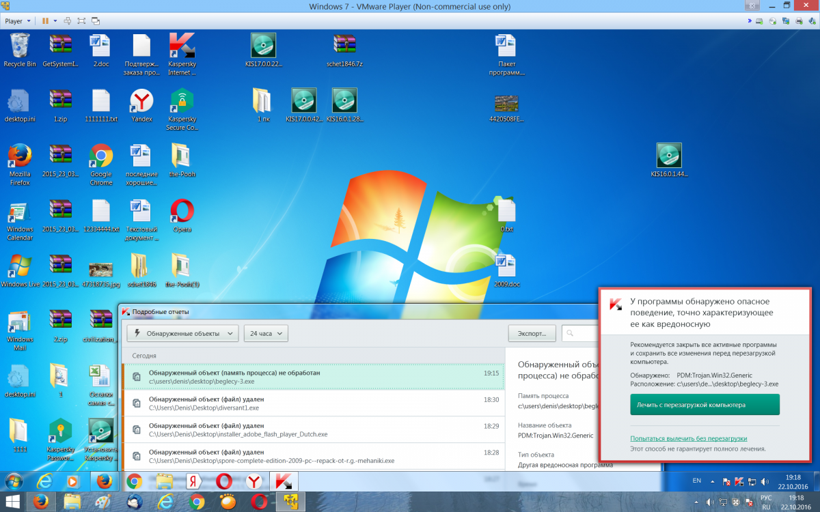
Task: Click the Экспорт button
Action: (532, 333)
